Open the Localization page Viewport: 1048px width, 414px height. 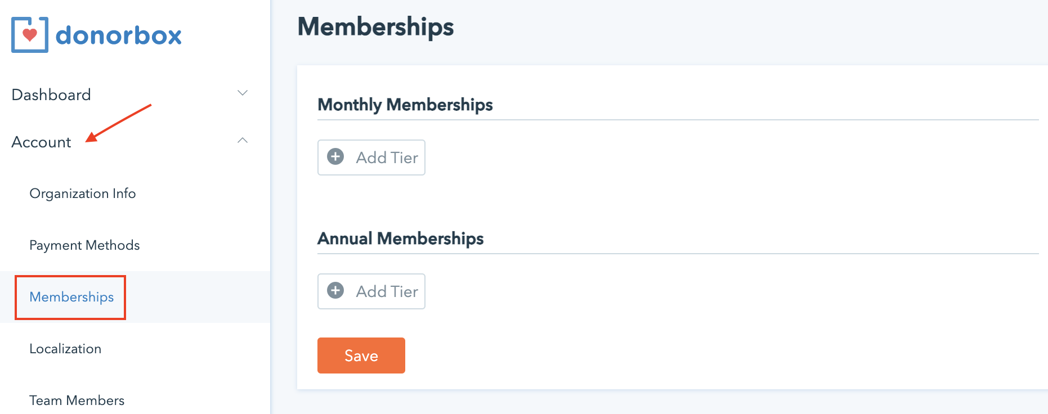(x=65, y=349)
